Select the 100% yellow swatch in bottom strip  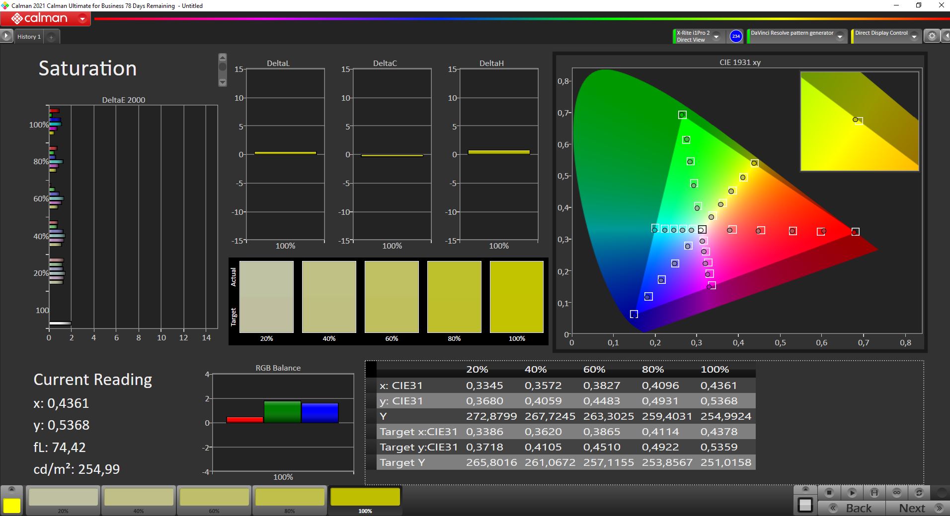pos(365,498)
